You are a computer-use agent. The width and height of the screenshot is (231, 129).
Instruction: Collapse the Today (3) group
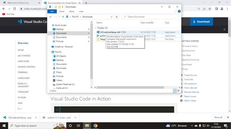point(96,28)
